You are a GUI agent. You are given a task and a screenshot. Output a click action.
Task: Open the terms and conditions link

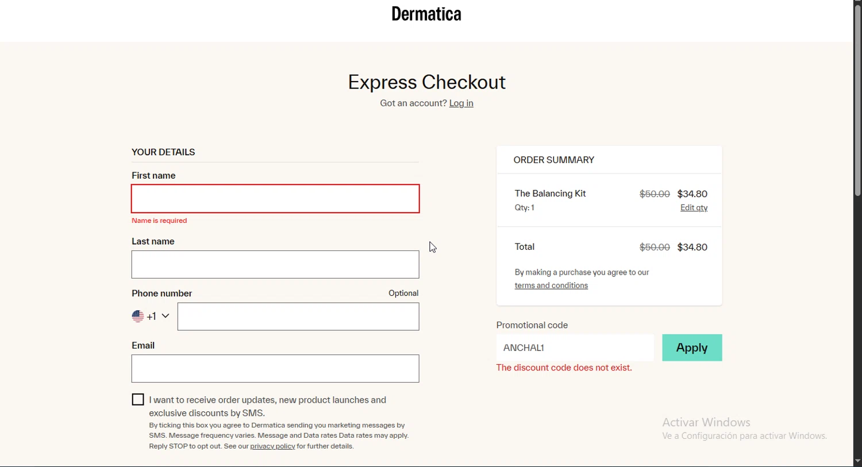[x=551, y=285]
